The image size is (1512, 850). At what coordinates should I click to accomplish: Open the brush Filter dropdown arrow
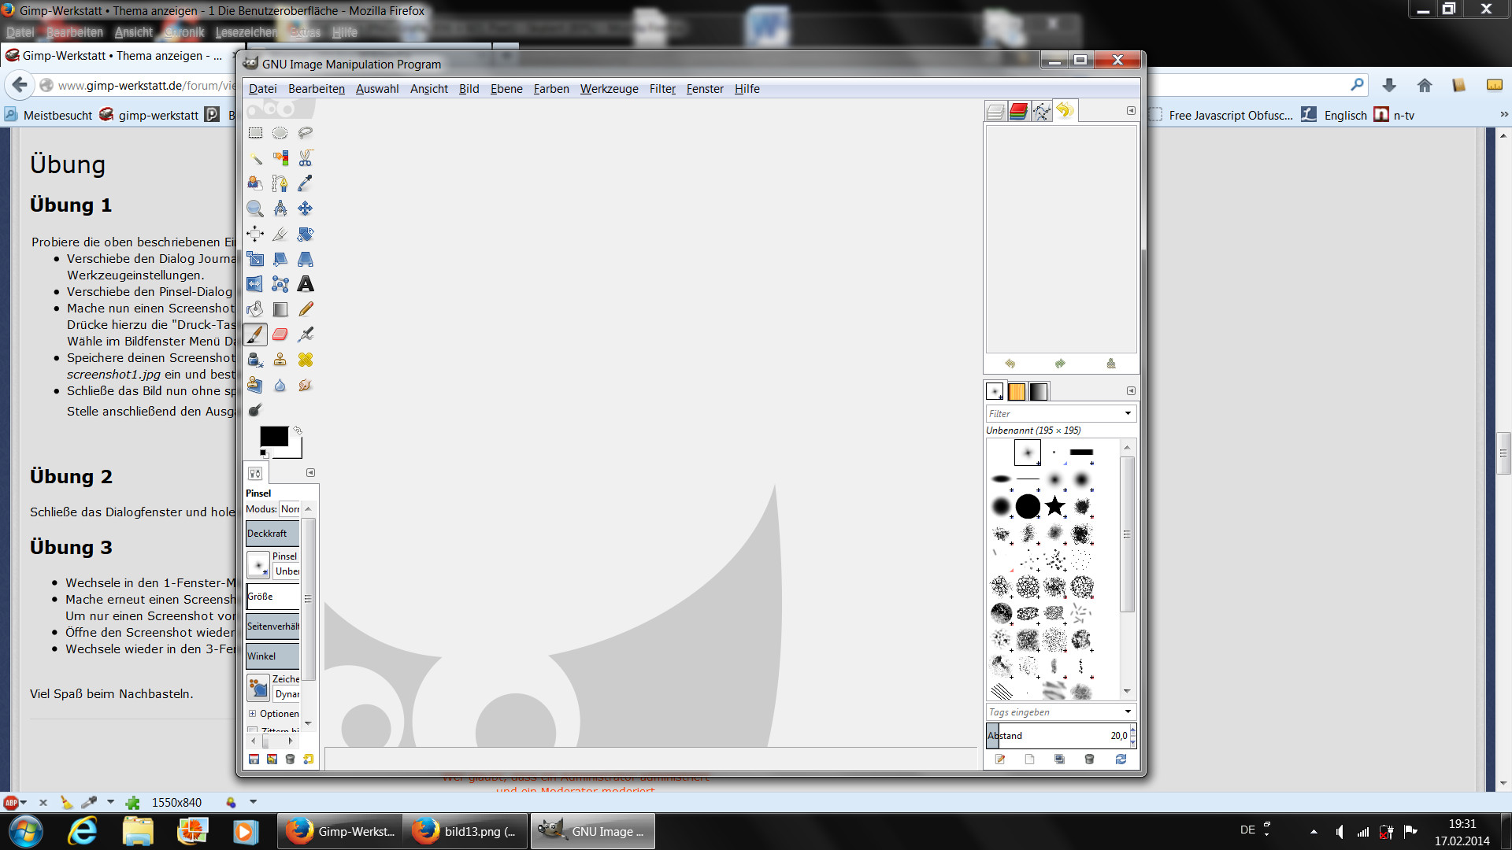coord(1128,413)
